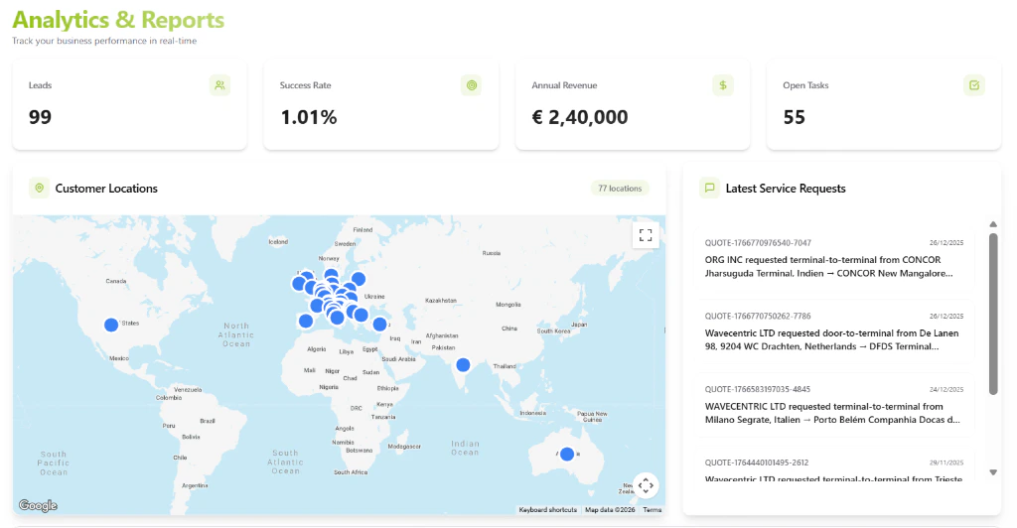
Task: Click the Customer Locations pin icon
Action: click(40, 188)
